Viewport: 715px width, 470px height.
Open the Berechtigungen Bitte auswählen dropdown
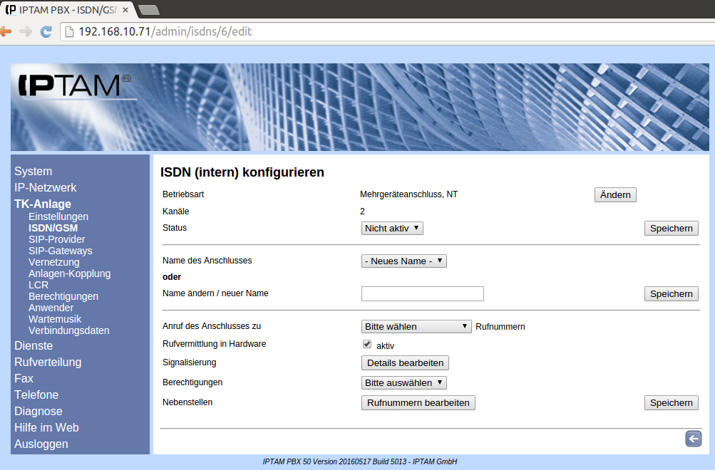click(x=403, y=382)
